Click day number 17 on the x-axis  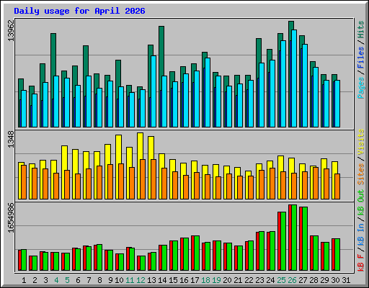tap(195, 280)
